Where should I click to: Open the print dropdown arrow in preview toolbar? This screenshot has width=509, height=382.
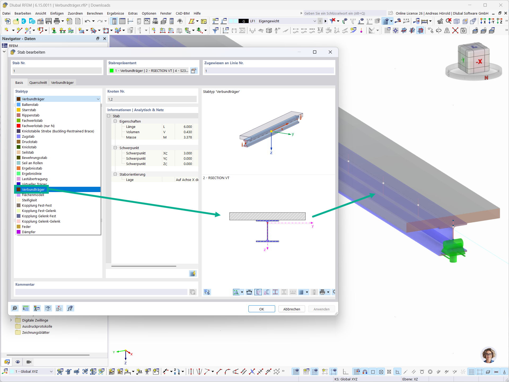point(328,292)
